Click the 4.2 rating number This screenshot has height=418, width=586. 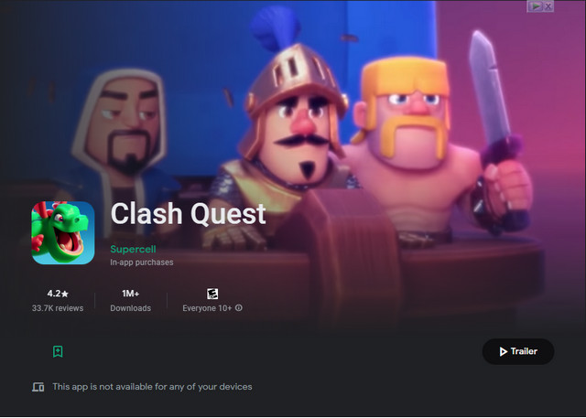(54, 294)
